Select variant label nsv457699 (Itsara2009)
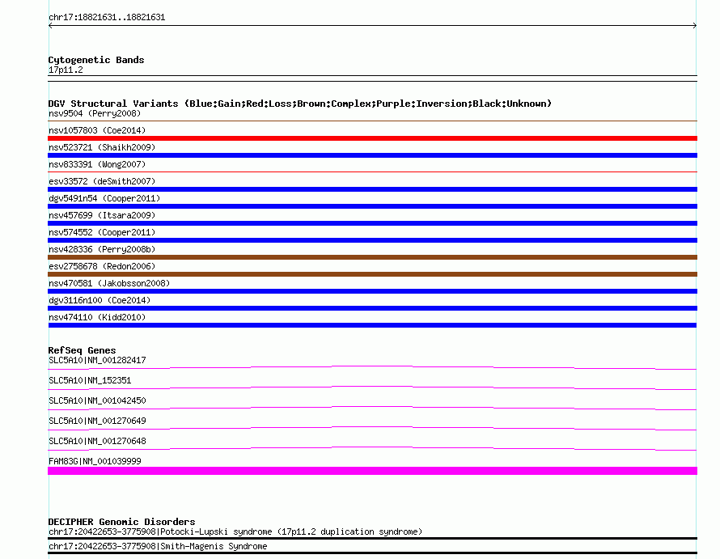The image size is (720, 559). (x=102, y=215)
